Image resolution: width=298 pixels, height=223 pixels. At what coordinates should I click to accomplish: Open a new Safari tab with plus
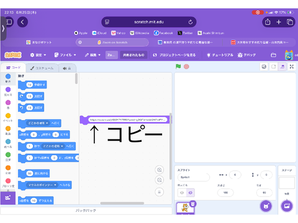pos(279,22)
